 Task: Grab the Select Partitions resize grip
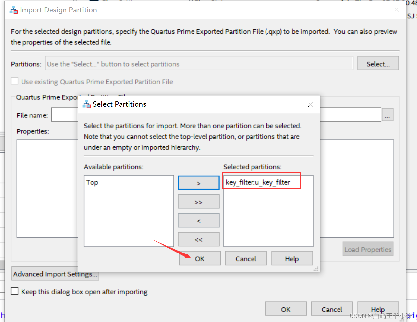[x=316, y=269]
